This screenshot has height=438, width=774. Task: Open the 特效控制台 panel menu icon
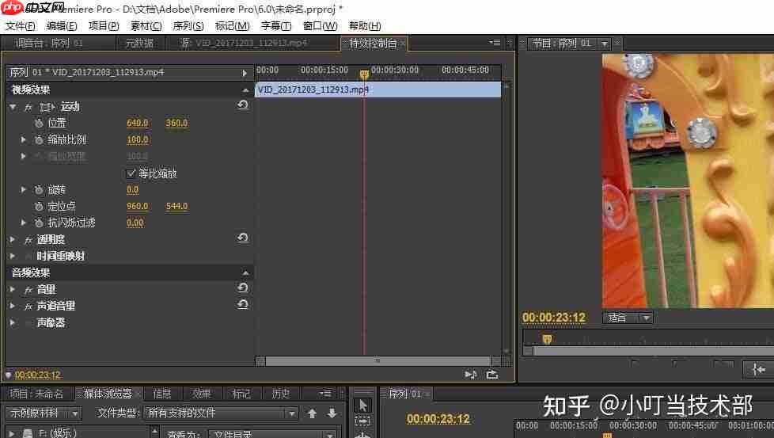point(494,43)
